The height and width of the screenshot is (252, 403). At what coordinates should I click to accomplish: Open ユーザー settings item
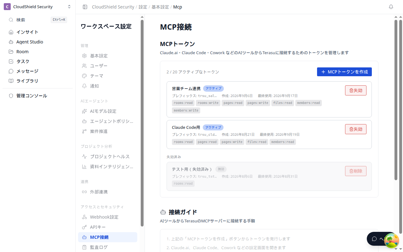click(x=108, y=66)
